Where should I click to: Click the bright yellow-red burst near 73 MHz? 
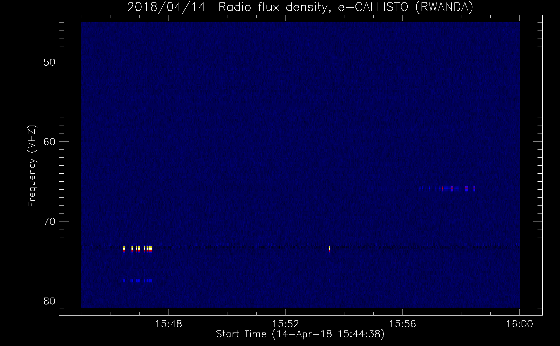(138, 249)
